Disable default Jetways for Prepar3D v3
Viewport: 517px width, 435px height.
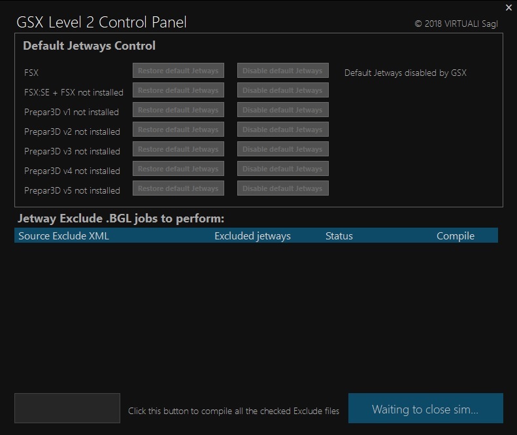(x=282, y=149)
